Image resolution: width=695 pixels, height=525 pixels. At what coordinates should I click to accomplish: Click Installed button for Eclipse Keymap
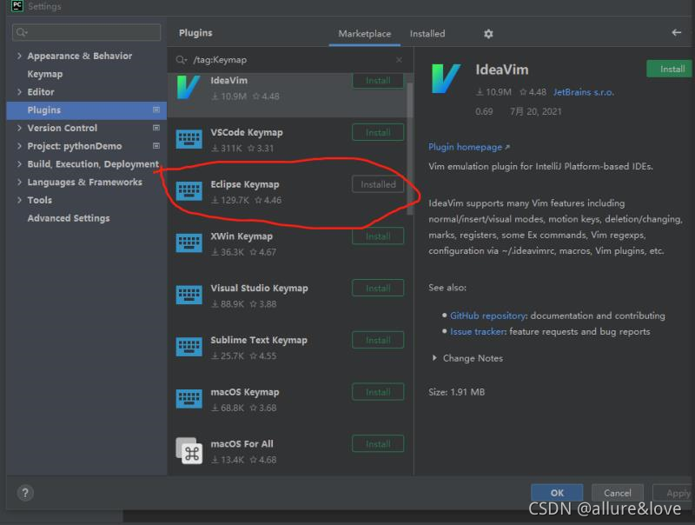pos(378,184)
